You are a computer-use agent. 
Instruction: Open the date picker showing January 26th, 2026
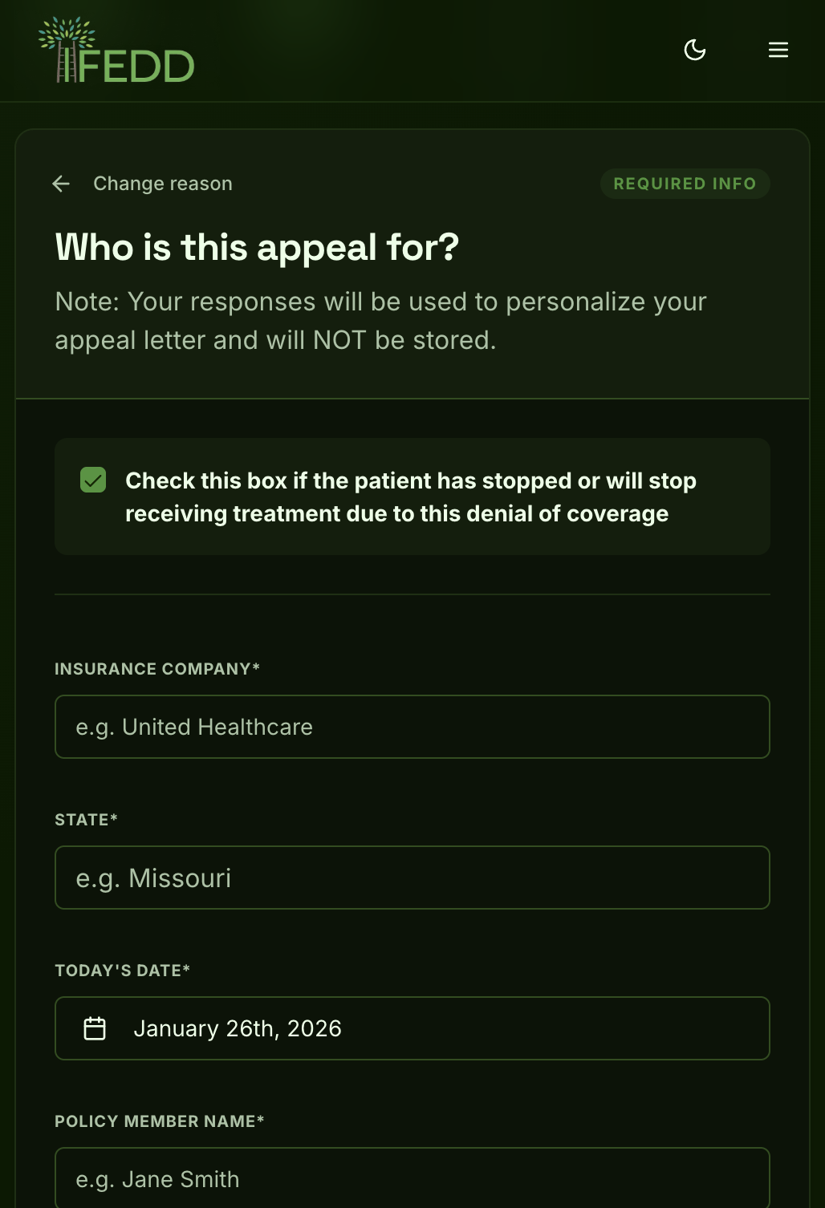(412, 1028)
